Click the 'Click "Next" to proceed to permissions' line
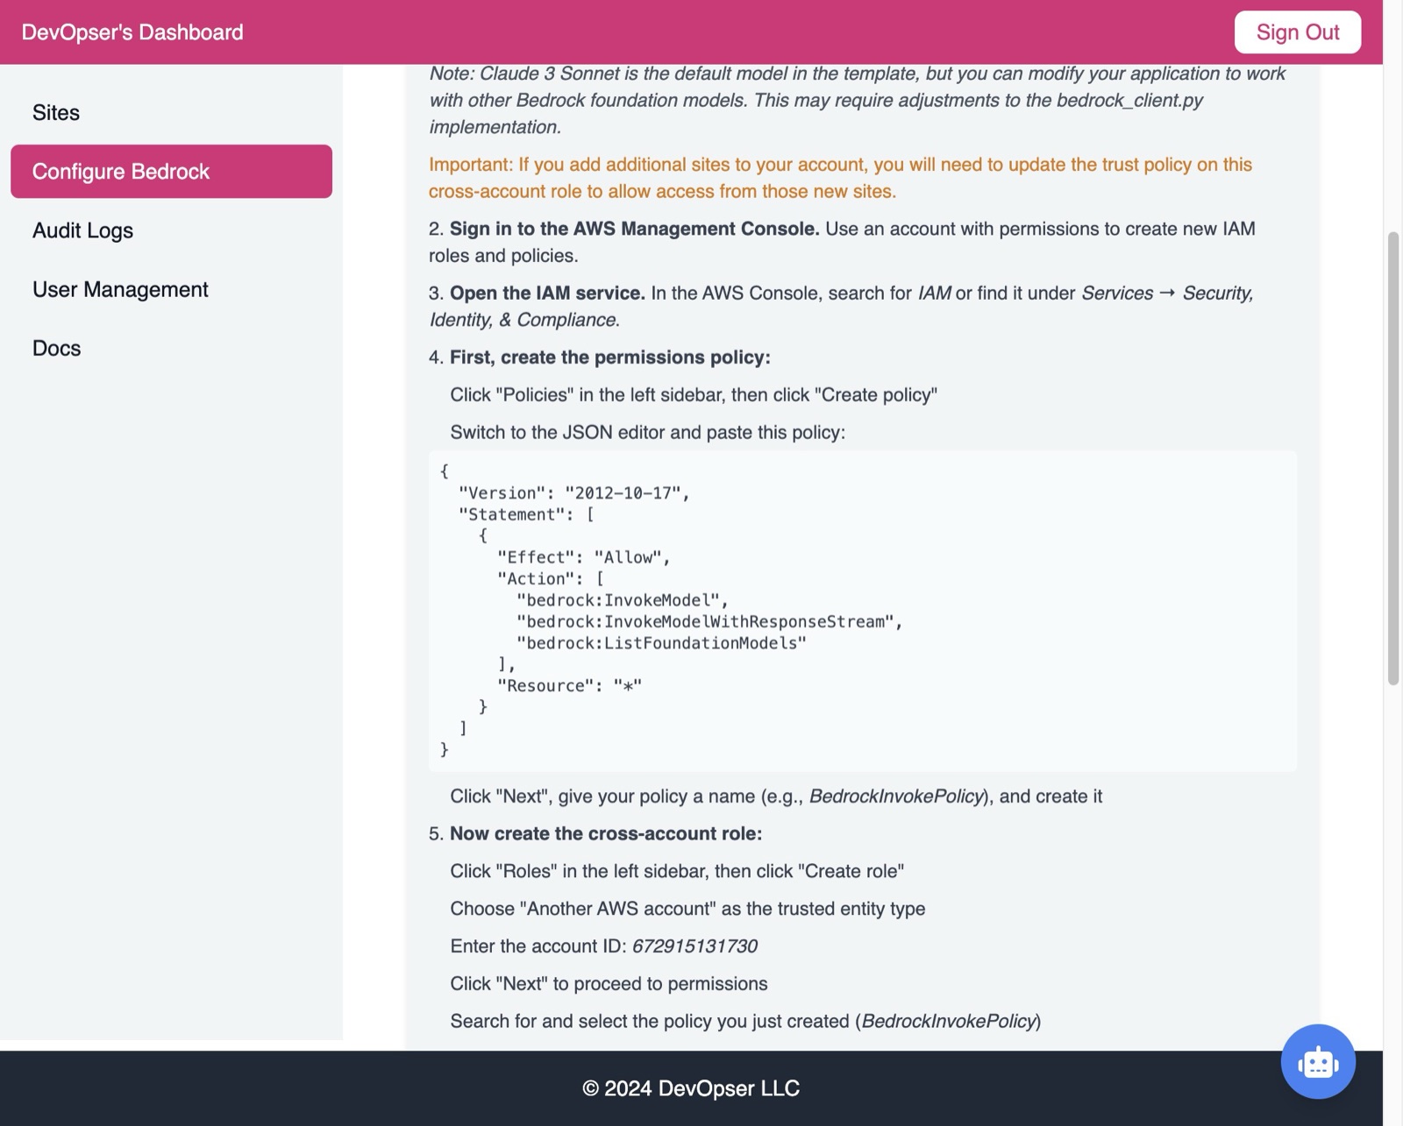The image size is (1403, 1126). tap(609, 984)
